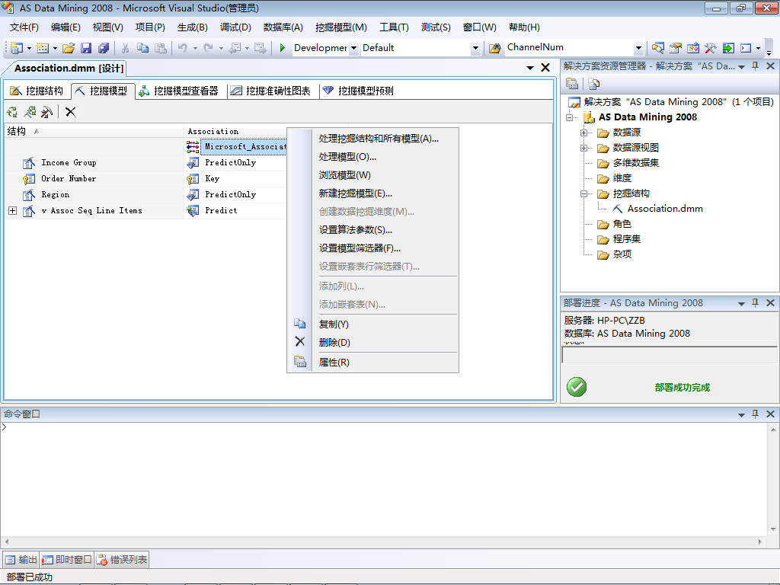The height and width of the screenshot is (585, 780).
Task: Click Solution Explorer show all files icon
Action: click(593, 84)
